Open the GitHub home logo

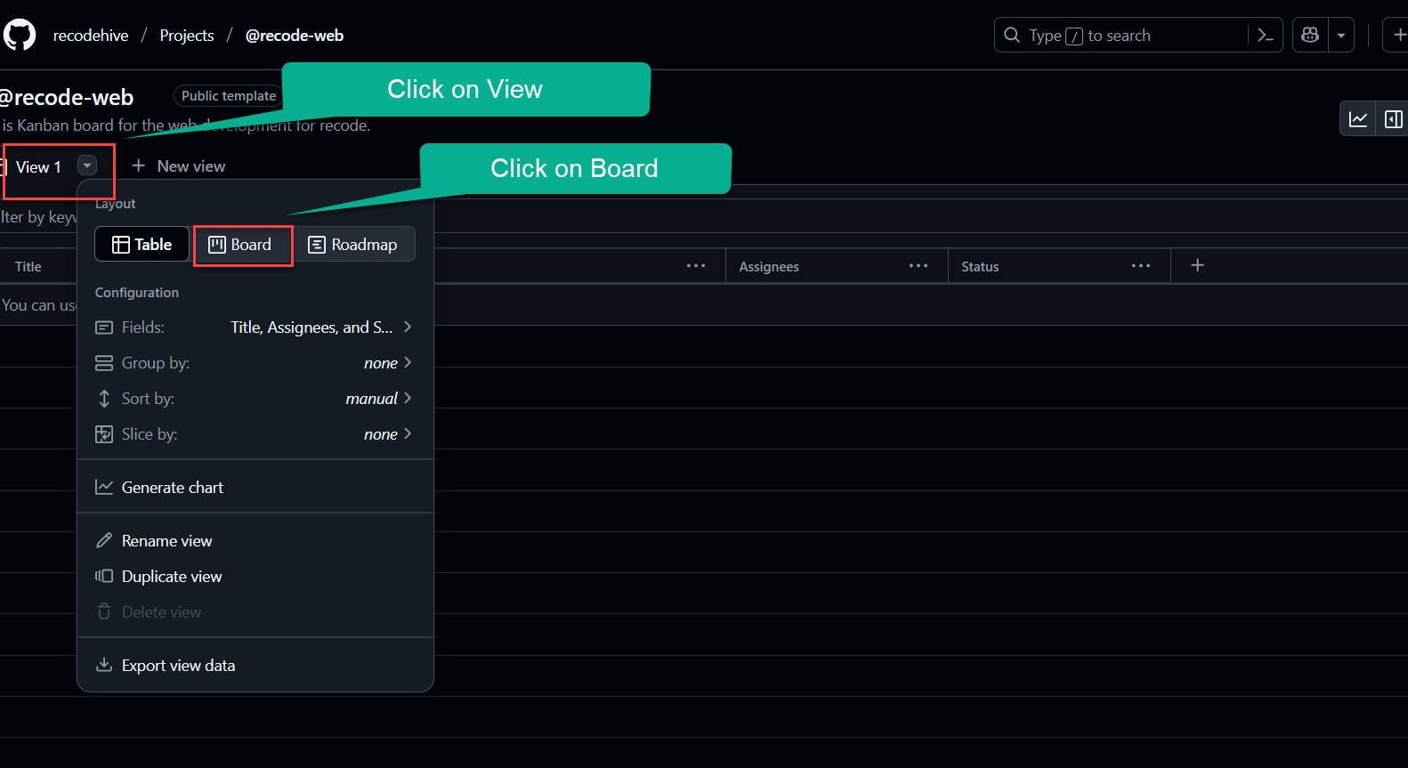[20, 36]
